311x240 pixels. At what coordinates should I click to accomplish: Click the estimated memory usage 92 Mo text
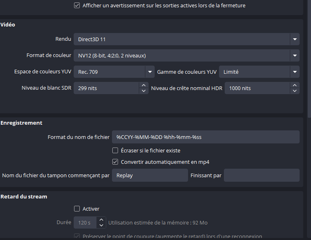(x=158, y=223)
